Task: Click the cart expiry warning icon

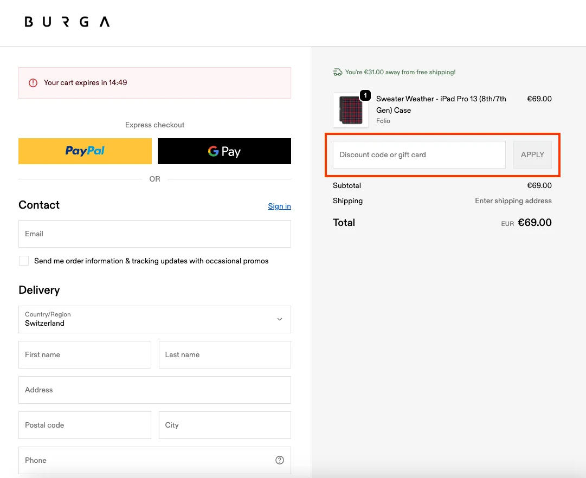Action: (33, 83)
